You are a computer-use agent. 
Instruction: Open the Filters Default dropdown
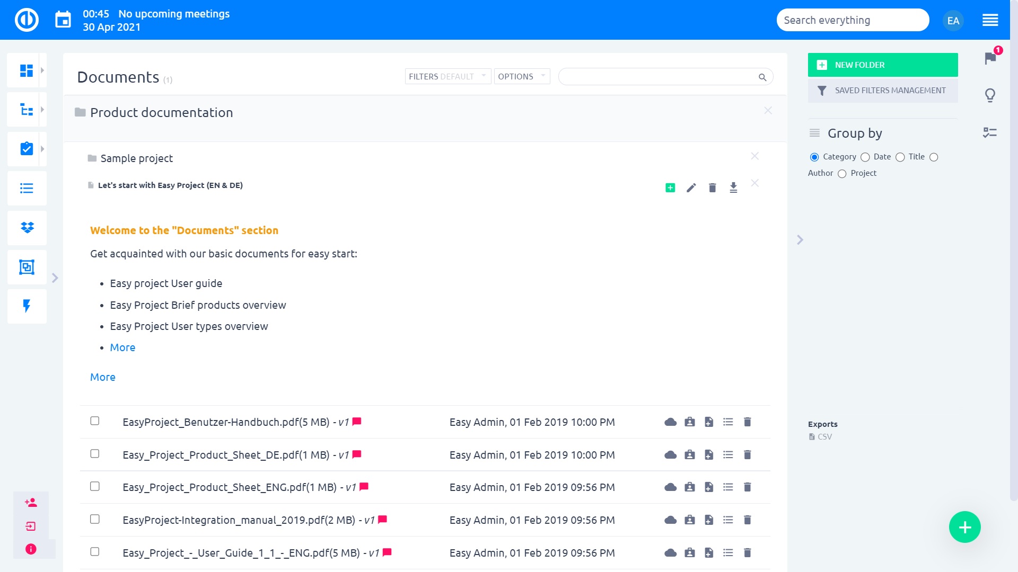[447, 76]
